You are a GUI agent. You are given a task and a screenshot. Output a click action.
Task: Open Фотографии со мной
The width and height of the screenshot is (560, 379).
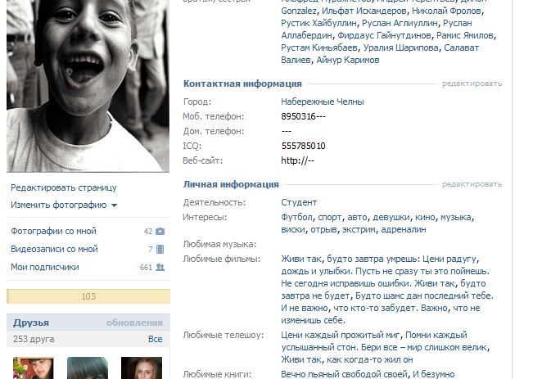[53, 231]
